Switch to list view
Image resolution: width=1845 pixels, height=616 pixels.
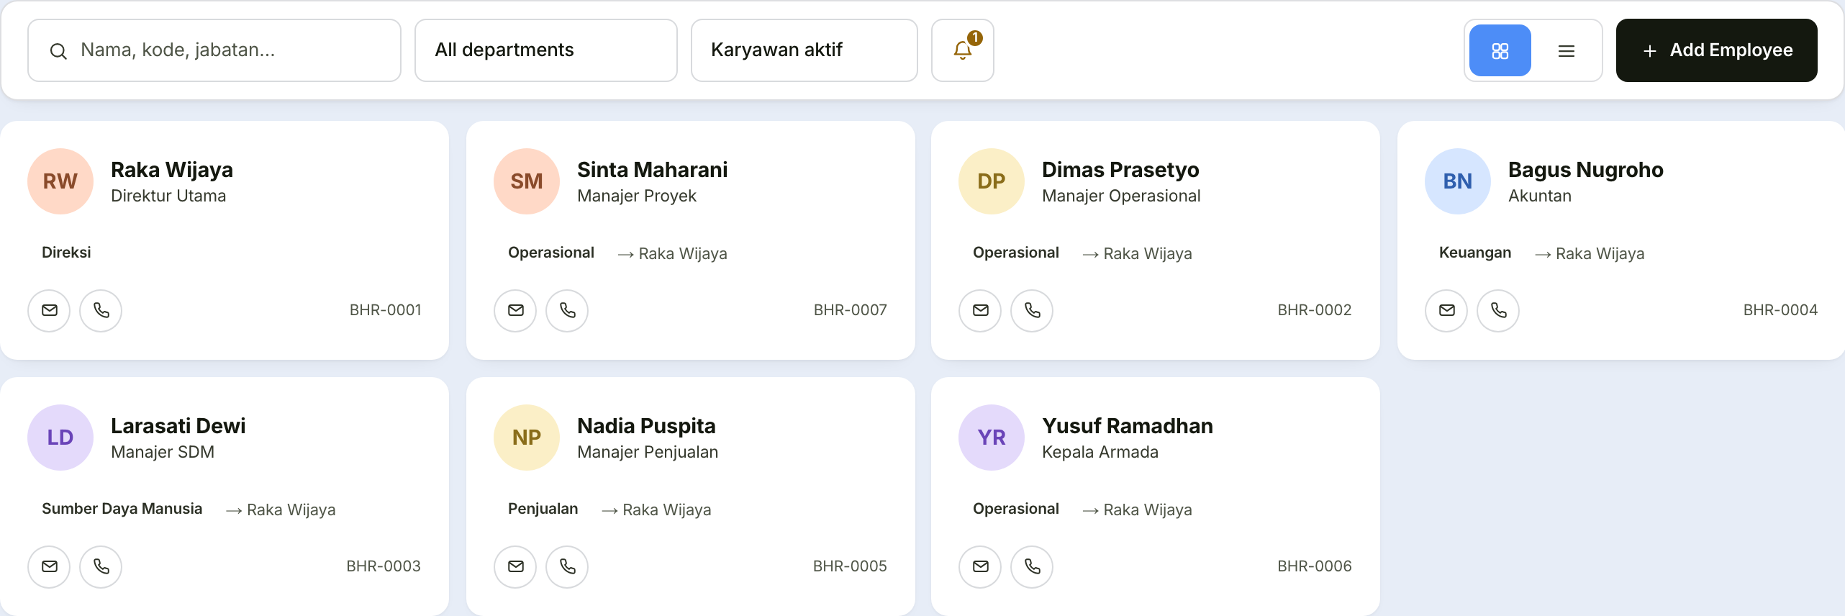tap(1566, 50)
